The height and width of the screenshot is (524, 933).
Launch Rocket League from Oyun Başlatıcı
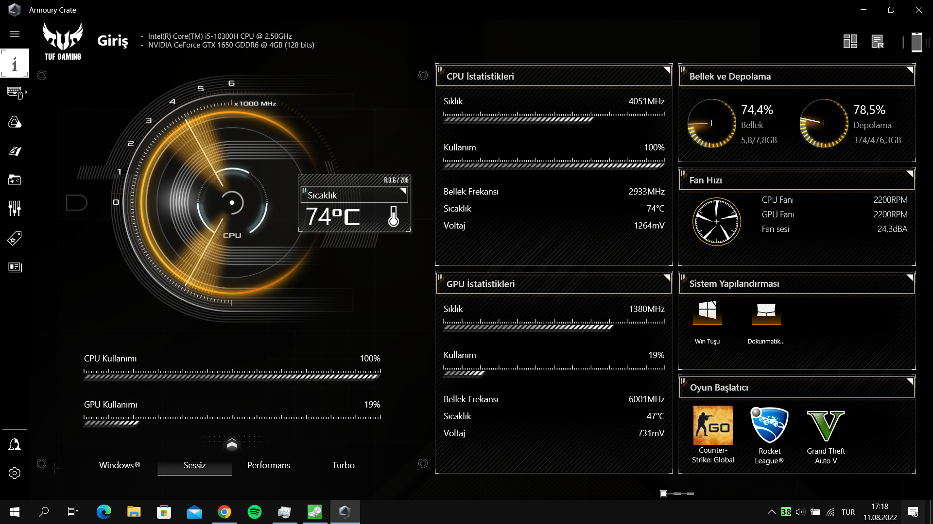(x=769, y=426)
